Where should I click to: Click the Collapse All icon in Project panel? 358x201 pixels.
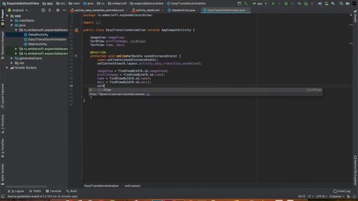pos(50,10)
